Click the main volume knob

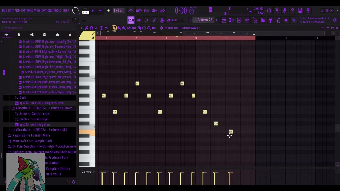click(x=75, y=11)
